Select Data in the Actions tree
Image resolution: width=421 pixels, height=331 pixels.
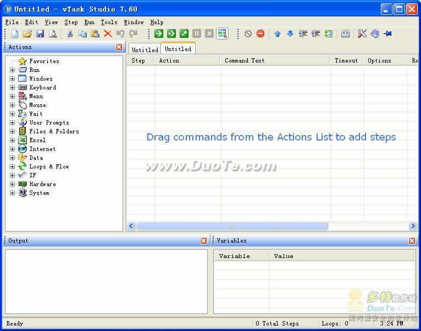36,158
